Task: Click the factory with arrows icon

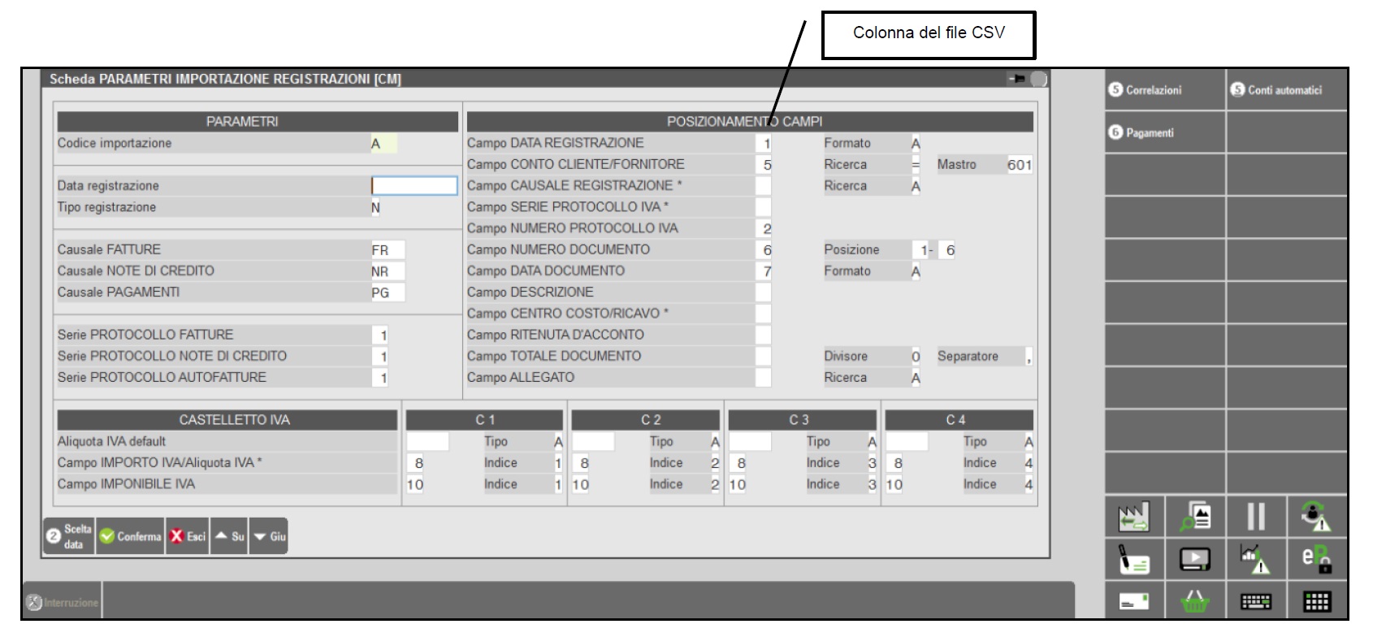Action: (1134, 517)
